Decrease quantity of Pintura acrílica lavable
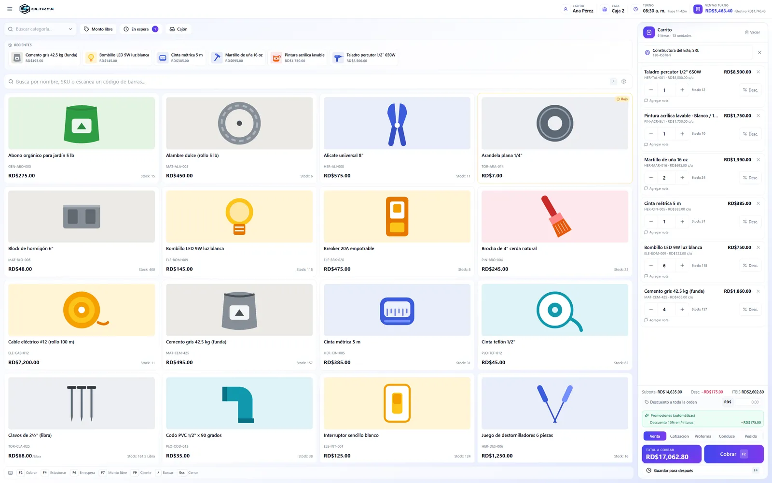Screen dimensions: 772x483 pos(651,134)
